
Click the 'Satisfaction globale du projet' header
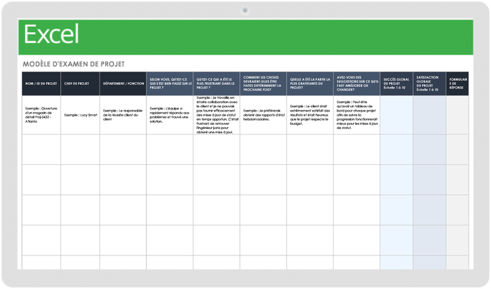tap(429, 83)
